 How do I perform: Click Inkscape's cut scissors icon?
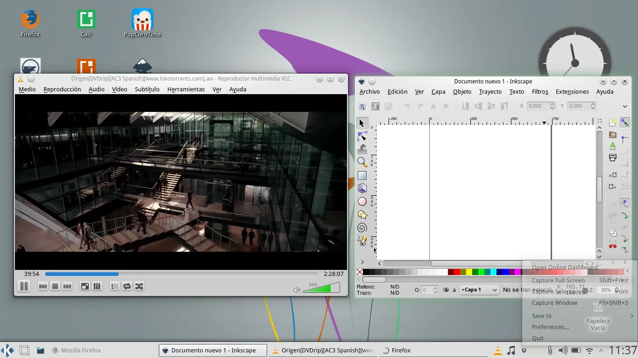(x=613, y=244)
